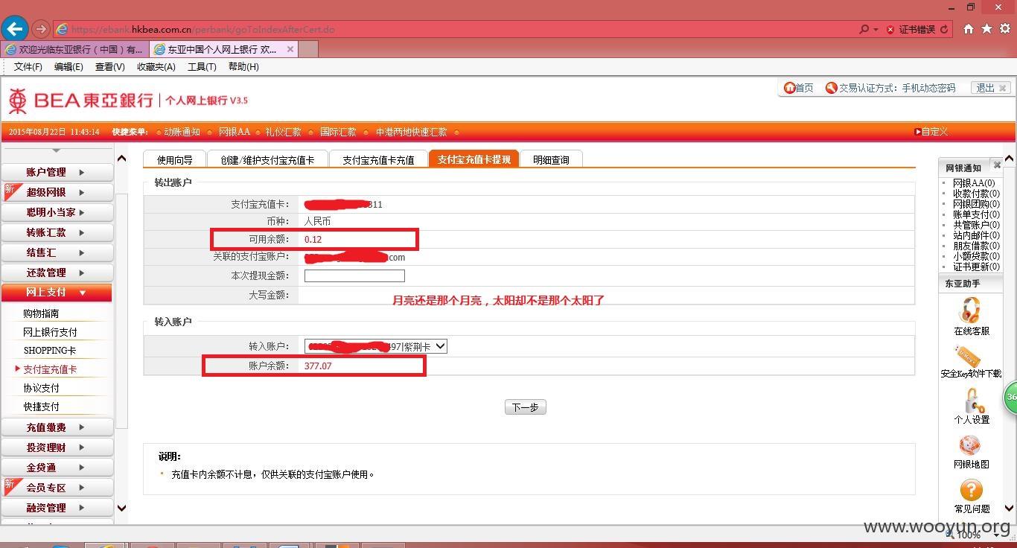The height and width of the screenshot is (548, 1017).
Task: Open the 文件(F) menu
Action: (28, 67)
